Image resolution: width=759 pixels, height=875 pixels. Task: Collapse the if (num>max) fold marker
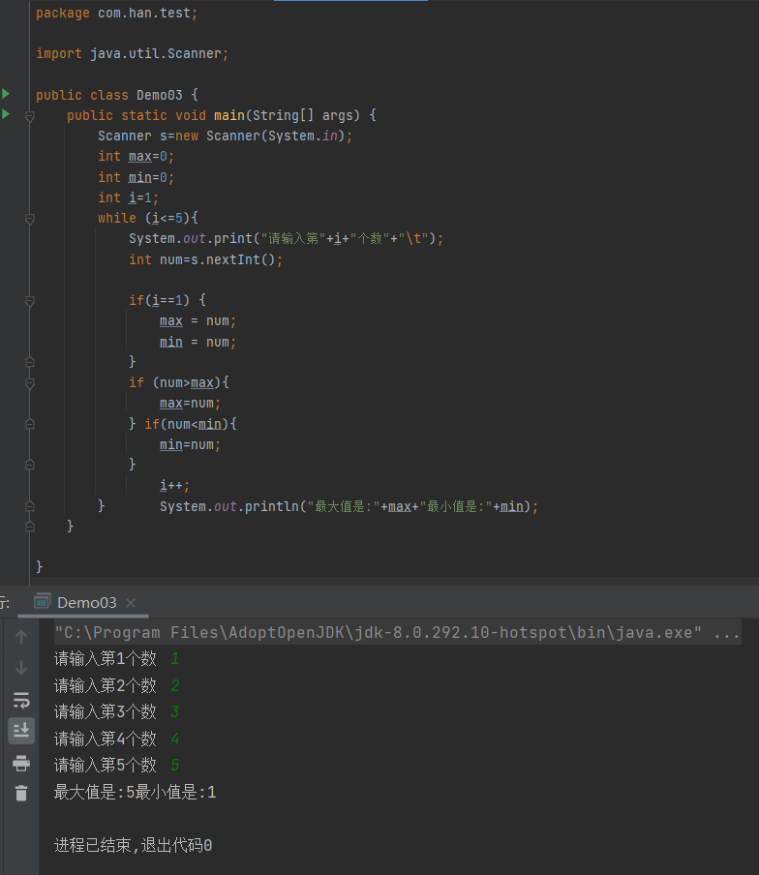(x=30, y=383)
